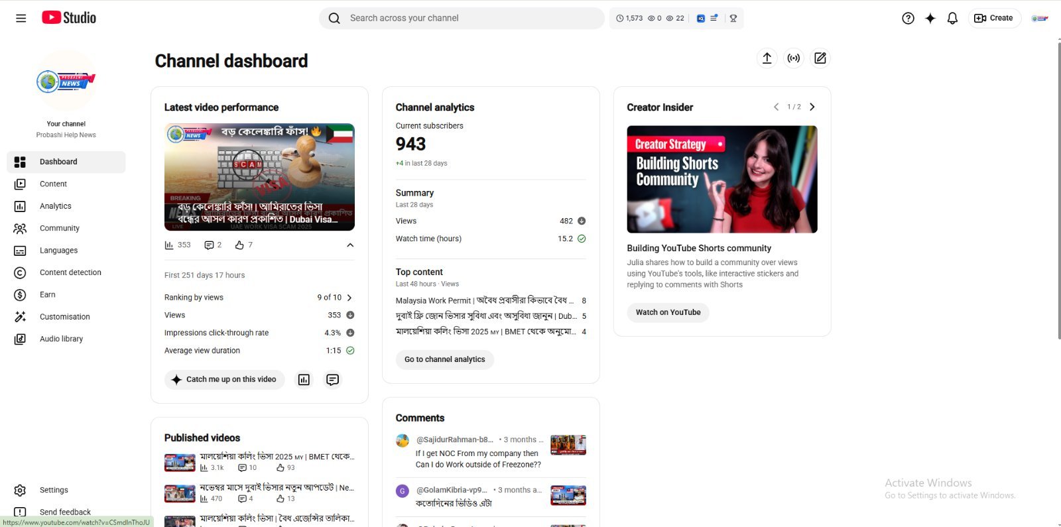
Task: Open the hamburger navigation menu
Action: pos(21,18)
